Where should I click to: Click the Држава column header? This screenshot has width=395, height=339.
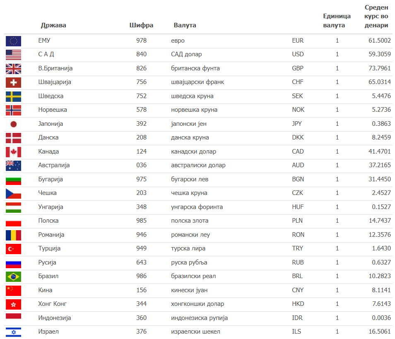pos(53,25)
